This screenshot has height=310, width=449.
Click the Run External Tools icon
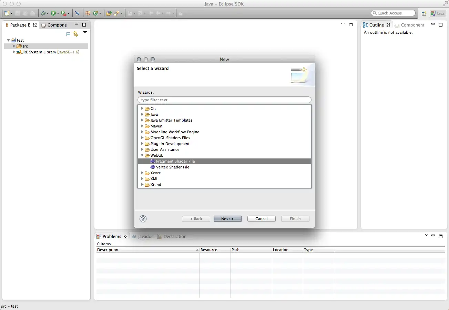tap(63, 13)
